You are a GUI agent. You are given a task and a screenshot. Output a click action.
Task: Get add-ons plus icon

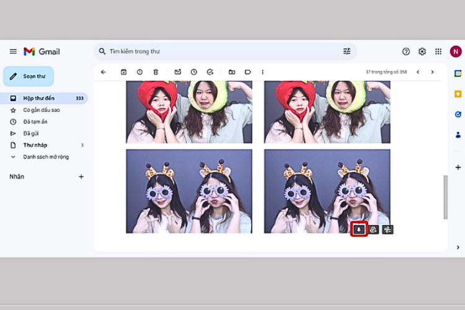(x=458, y=167)
